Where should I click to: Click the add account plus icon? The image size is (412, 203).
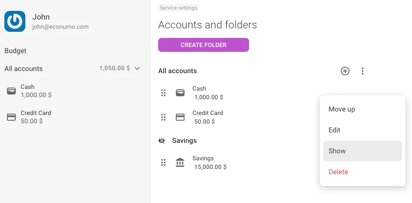coord(345,71)
